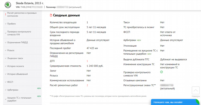Click the red ДТП count value 1
This screenshot has height=105, width=201.
pos(87,61)
